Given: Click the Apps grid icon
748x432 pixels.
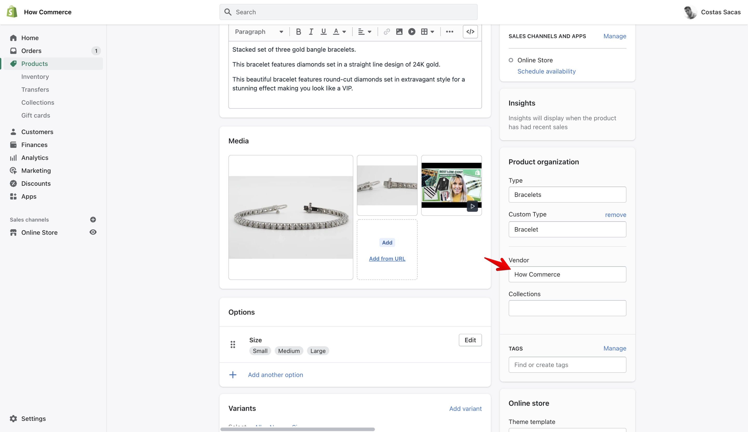Looking at the screenshot, I should (13, 196).
